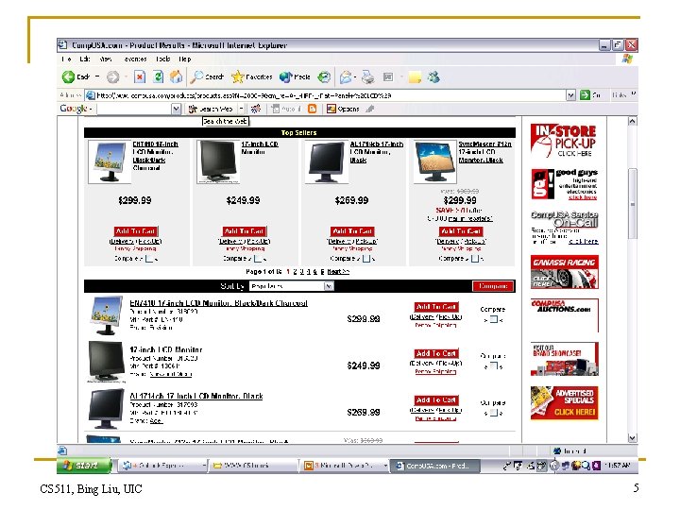The width and height of the screenshot is (680, 510).
Task: Stop page loading with red X icon
Action: click(x=139, y=77)
